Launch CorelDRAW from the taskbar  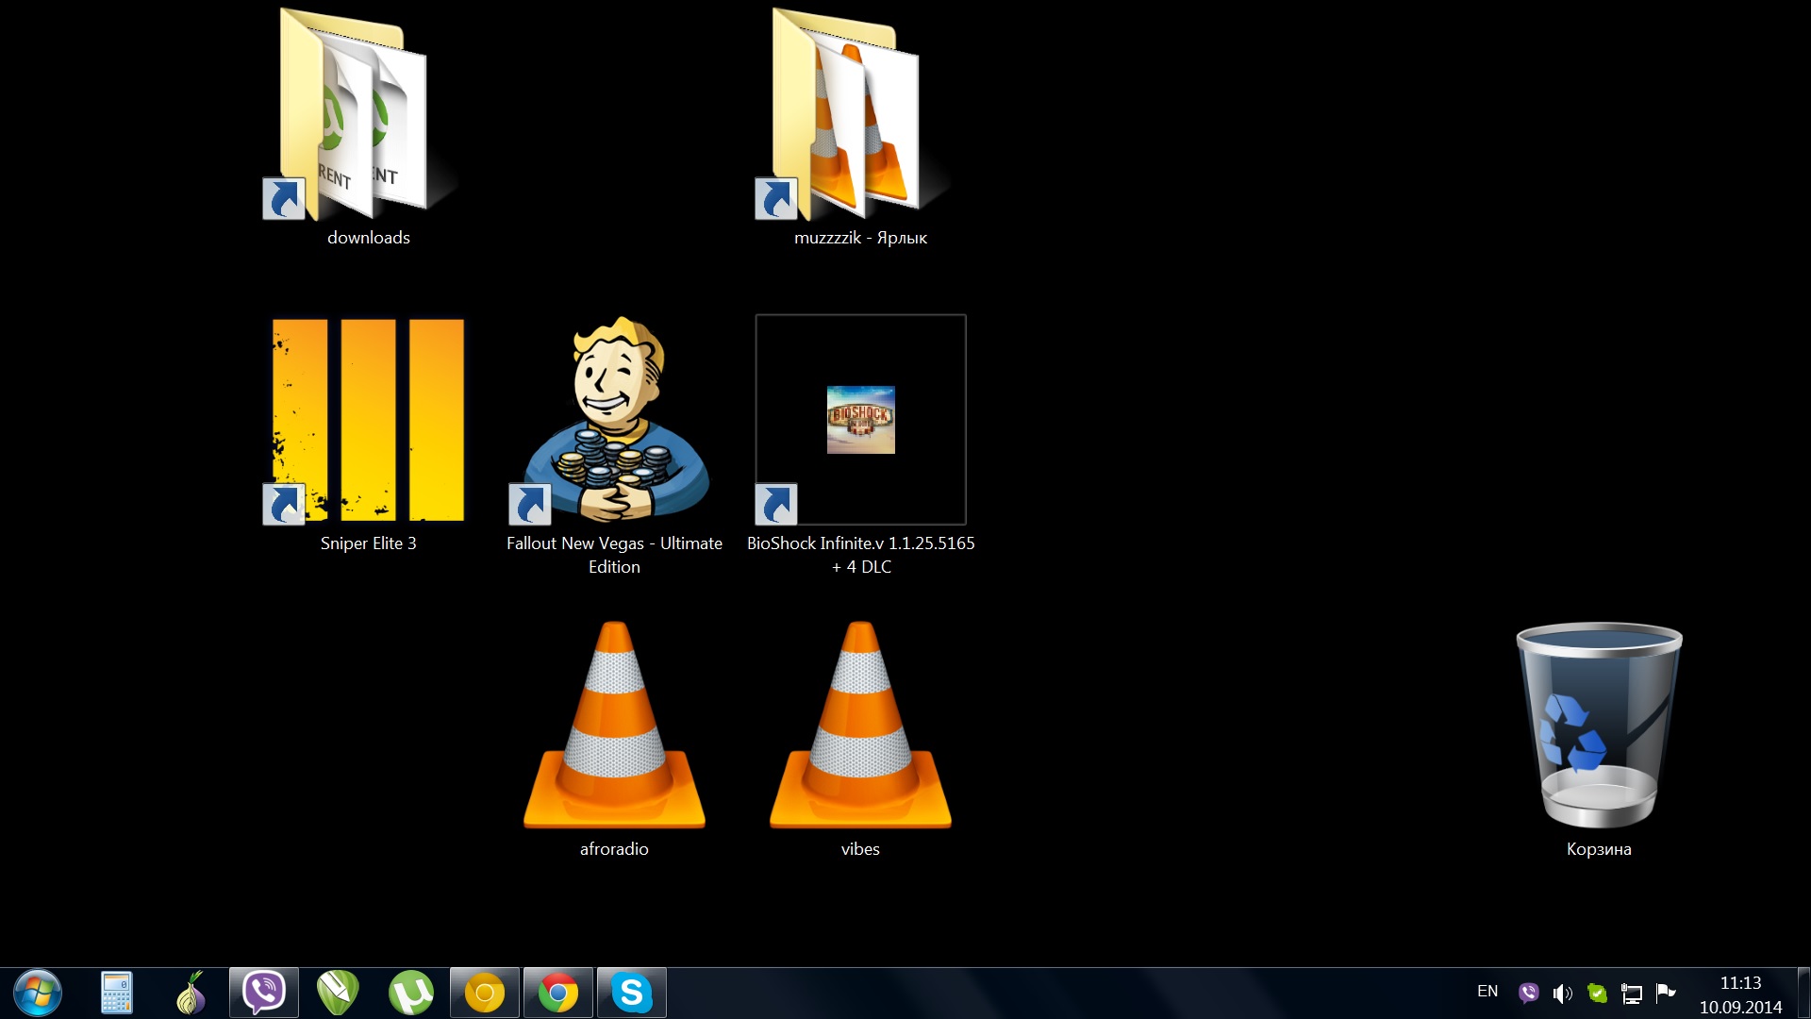(338, 993)
